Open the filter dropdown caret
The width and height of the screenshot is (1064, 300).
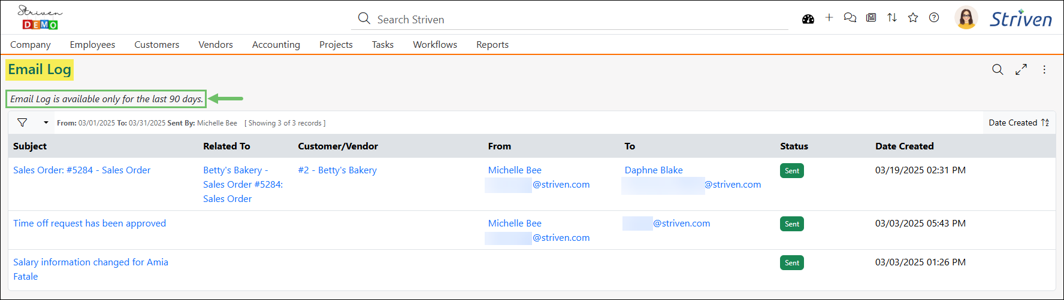[46, 123]
